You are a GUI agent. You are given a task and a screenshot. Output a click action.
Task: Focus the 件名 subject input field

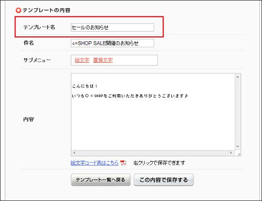(x=113, y=43)
